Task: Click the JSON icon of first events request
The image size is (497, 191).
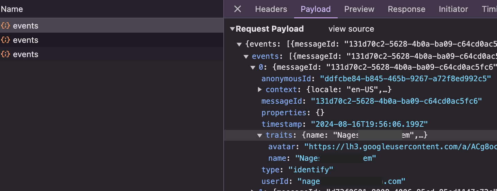Action: coord(5,26)
